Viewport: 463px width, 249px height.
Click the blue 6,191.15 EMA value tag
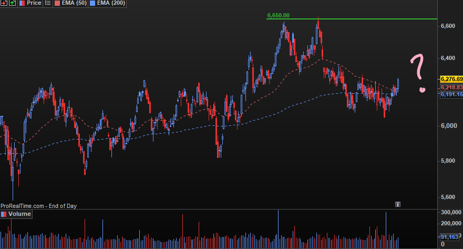coord(451,95)
